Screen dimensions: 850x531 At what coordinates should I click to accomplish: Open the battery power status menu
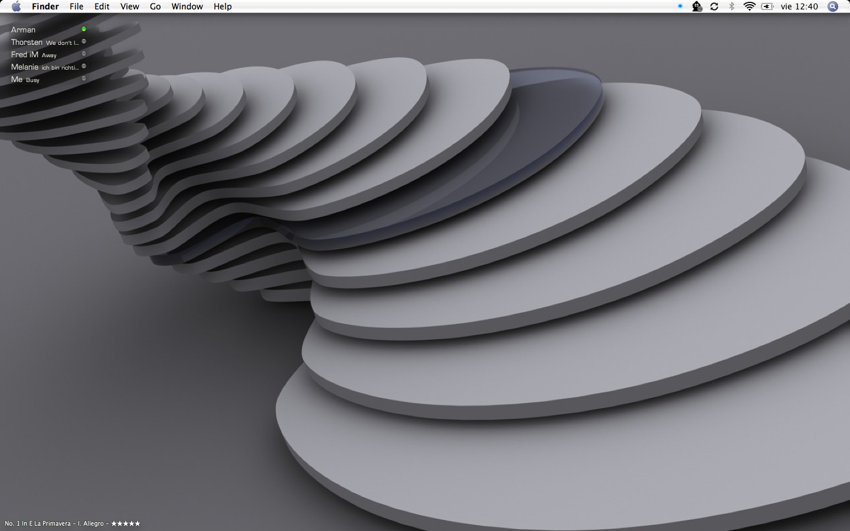click(767, 6)
